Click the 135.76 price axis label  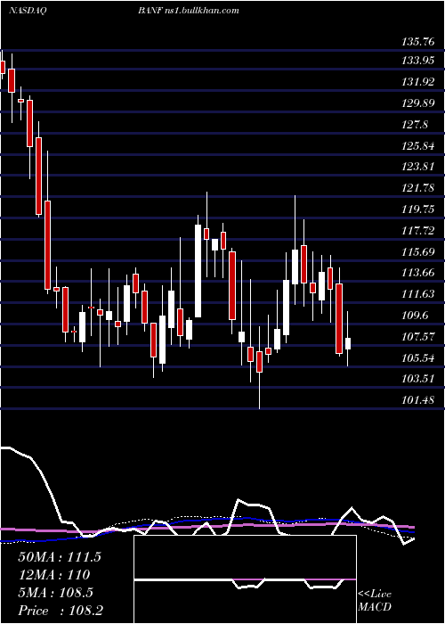[x=417, y=41]
